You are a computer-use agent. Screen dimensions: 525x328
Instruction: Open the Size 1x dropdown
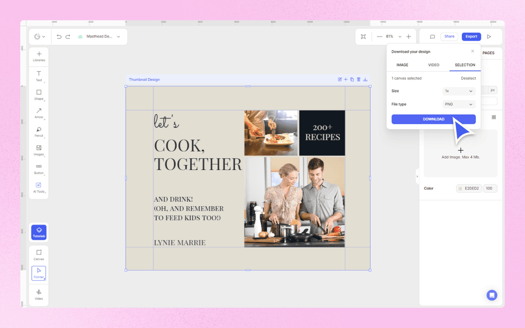click(x=458, y=91)
